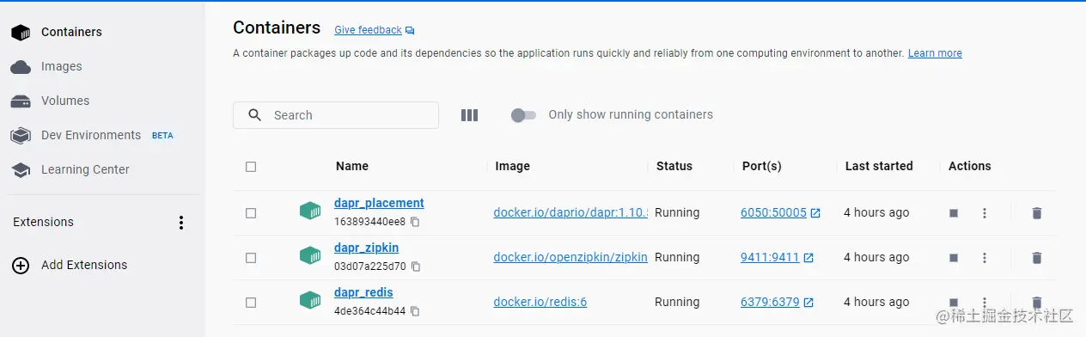
Task: Follow the Learn more link
Action: pos(935,53)
